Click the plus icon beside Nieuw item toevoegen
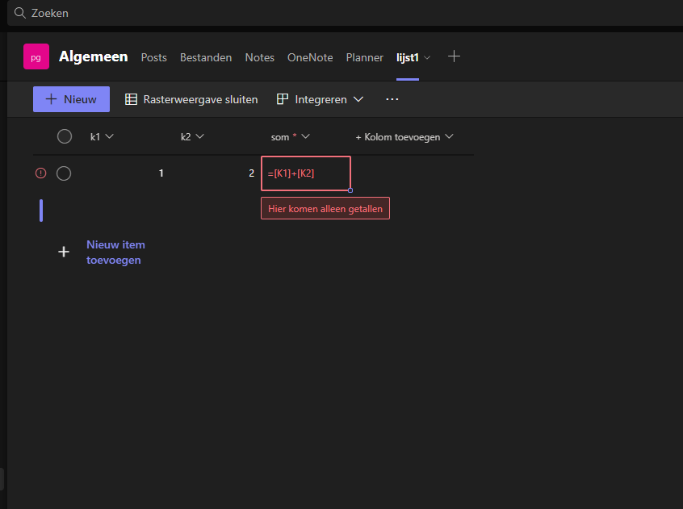 click(64, 252)
